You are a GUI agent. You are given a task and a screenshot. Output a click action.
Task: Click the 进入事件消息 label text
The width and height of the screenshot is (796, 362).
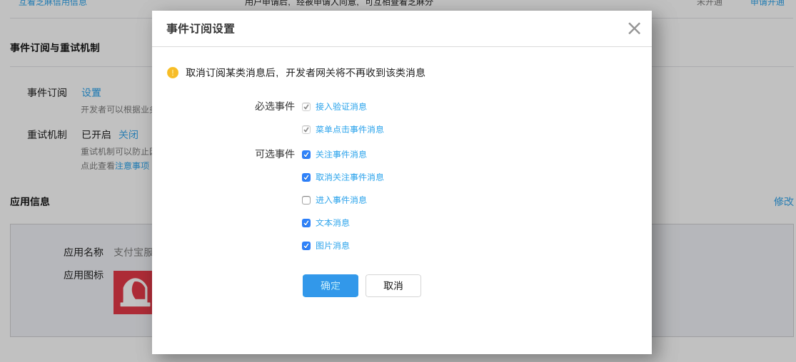pyautogui.click(x=341, y=200)
